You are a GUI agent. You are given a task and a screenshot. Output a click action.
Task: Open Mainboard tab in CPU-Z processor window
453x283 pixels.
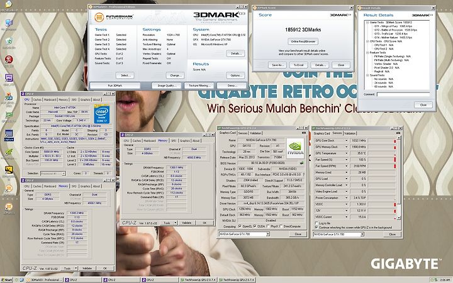click(x=50, y=99)
